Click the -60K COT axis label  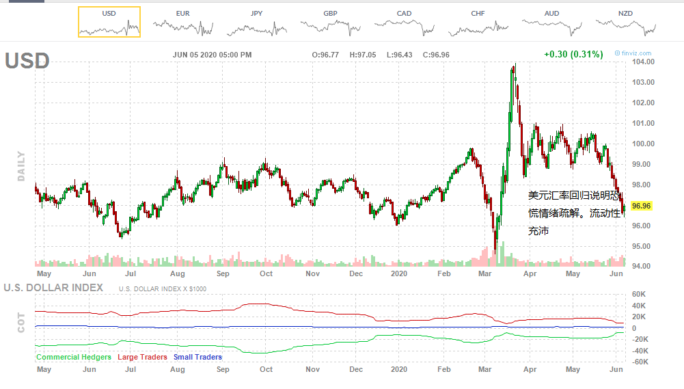[640, 362]
